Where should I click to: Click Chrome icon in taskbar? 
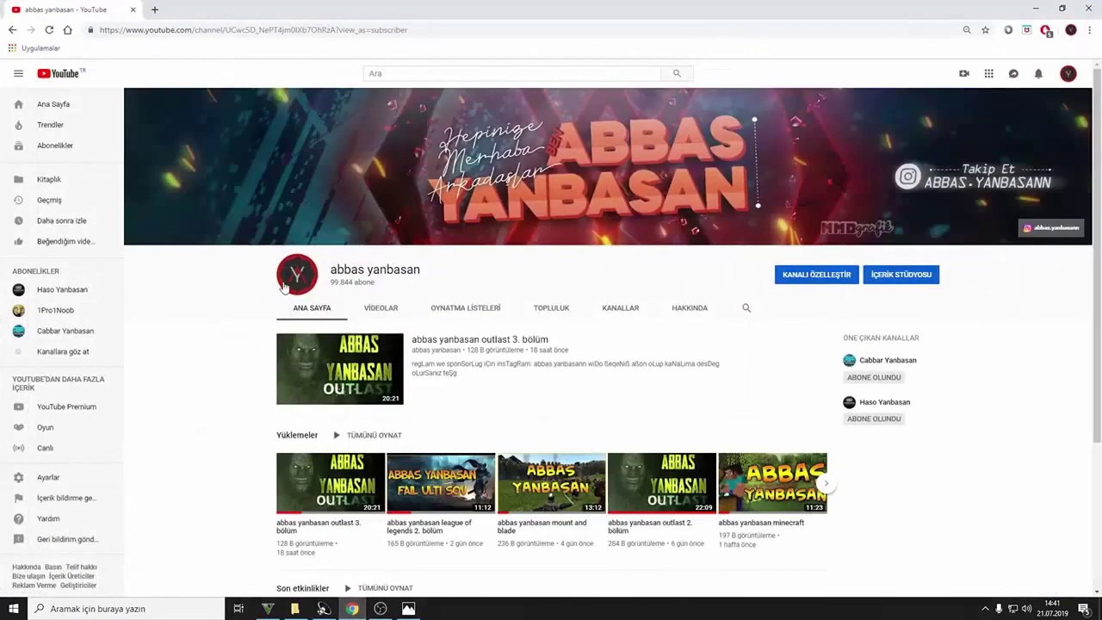pos(352,609)
